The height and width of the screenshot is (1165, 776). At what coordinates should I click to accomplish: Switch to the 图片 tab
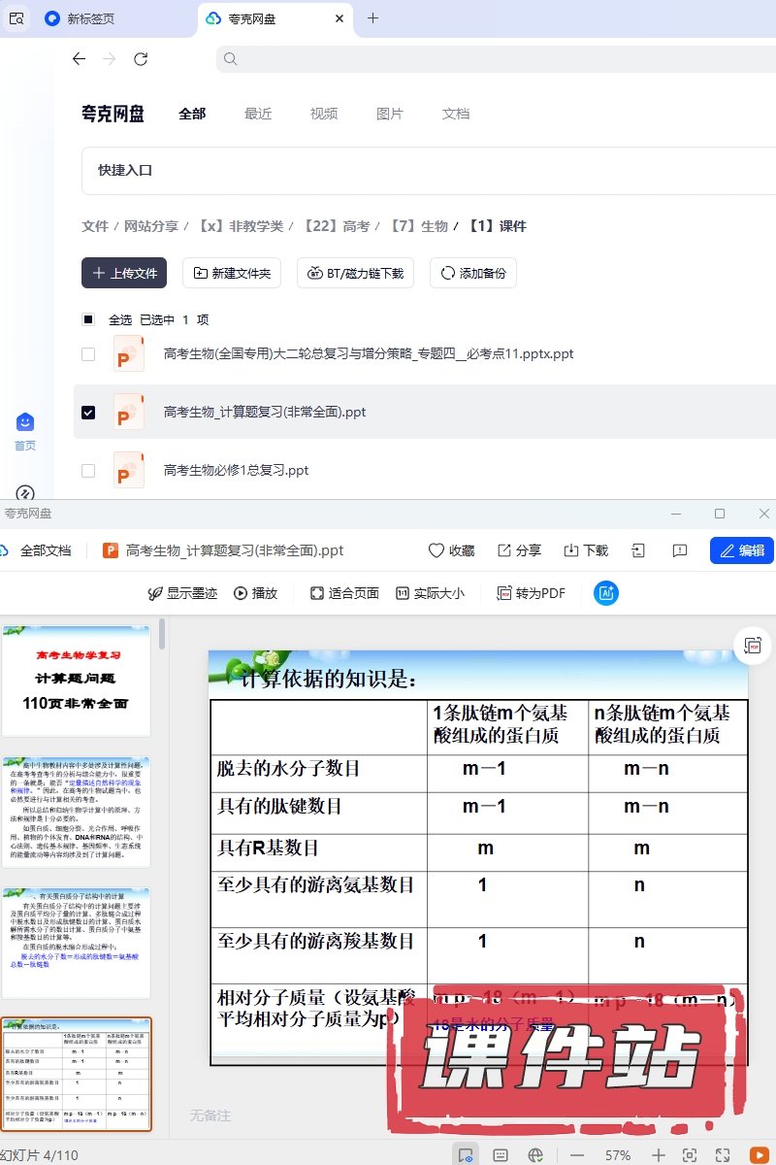(389, 114)
